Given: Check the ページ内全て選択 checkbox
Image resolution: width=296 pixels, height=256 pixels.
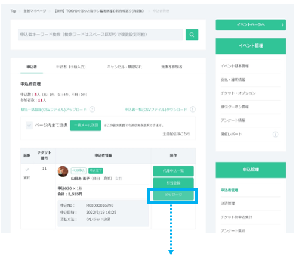Looking at the screenshot, I should 29,125.
